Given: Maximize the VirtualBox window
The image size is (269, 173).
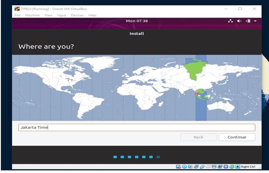Looking at the screenshot, I should pos(240,9).
